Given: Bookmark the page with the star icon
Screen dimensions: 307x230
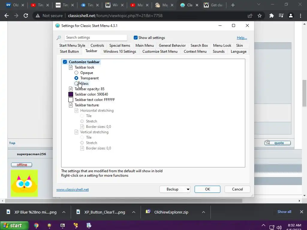Looking at the screenshot, I should pyautogui.click(x=260, y=16).
